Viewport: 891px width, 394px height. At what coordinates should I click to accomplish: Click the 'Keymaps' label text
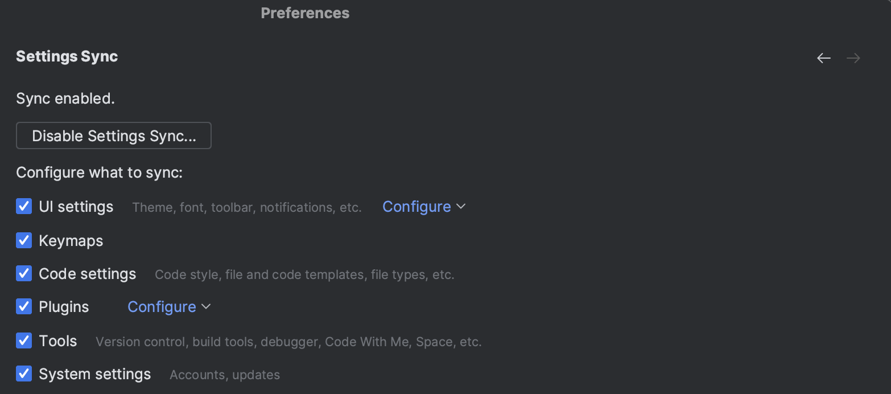coord(71,241)
